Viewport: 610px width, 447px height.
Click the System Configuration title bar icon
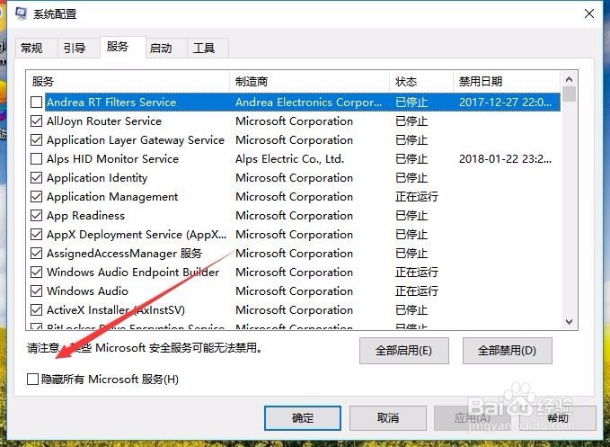(21, 13)
